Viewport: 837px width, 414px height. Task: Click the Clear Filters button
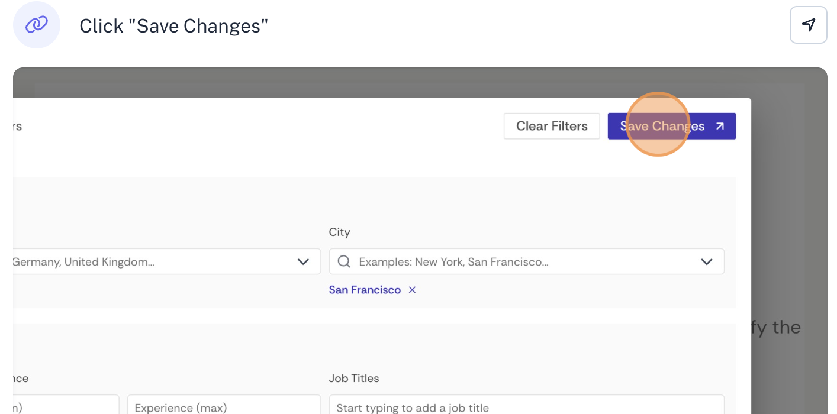[552, 126]
